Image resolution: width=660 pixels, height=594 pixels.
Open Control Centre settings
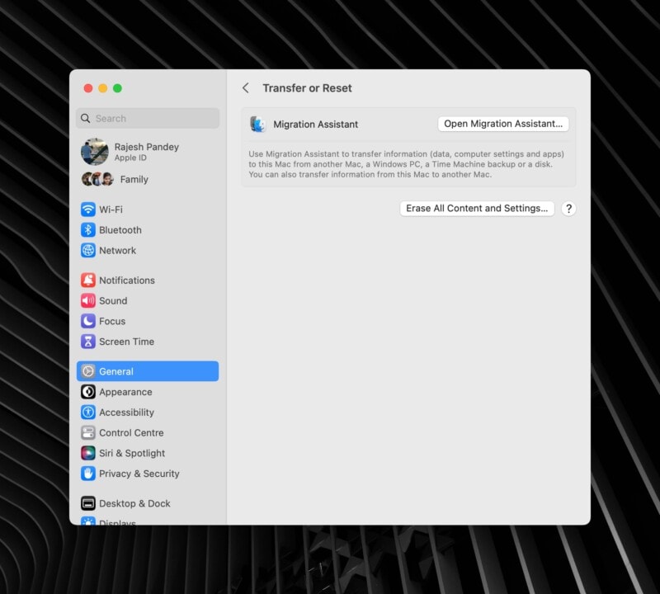pyautogui.click(x=89, y=432)
